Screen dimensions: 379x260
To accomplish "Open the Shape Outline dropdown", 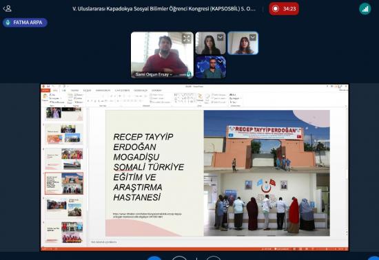I will coord(218,98).
